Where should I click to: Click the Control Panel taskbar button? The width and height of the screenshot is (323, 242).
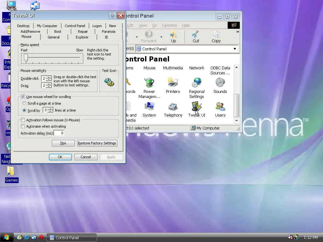click(x=72, y=238)
